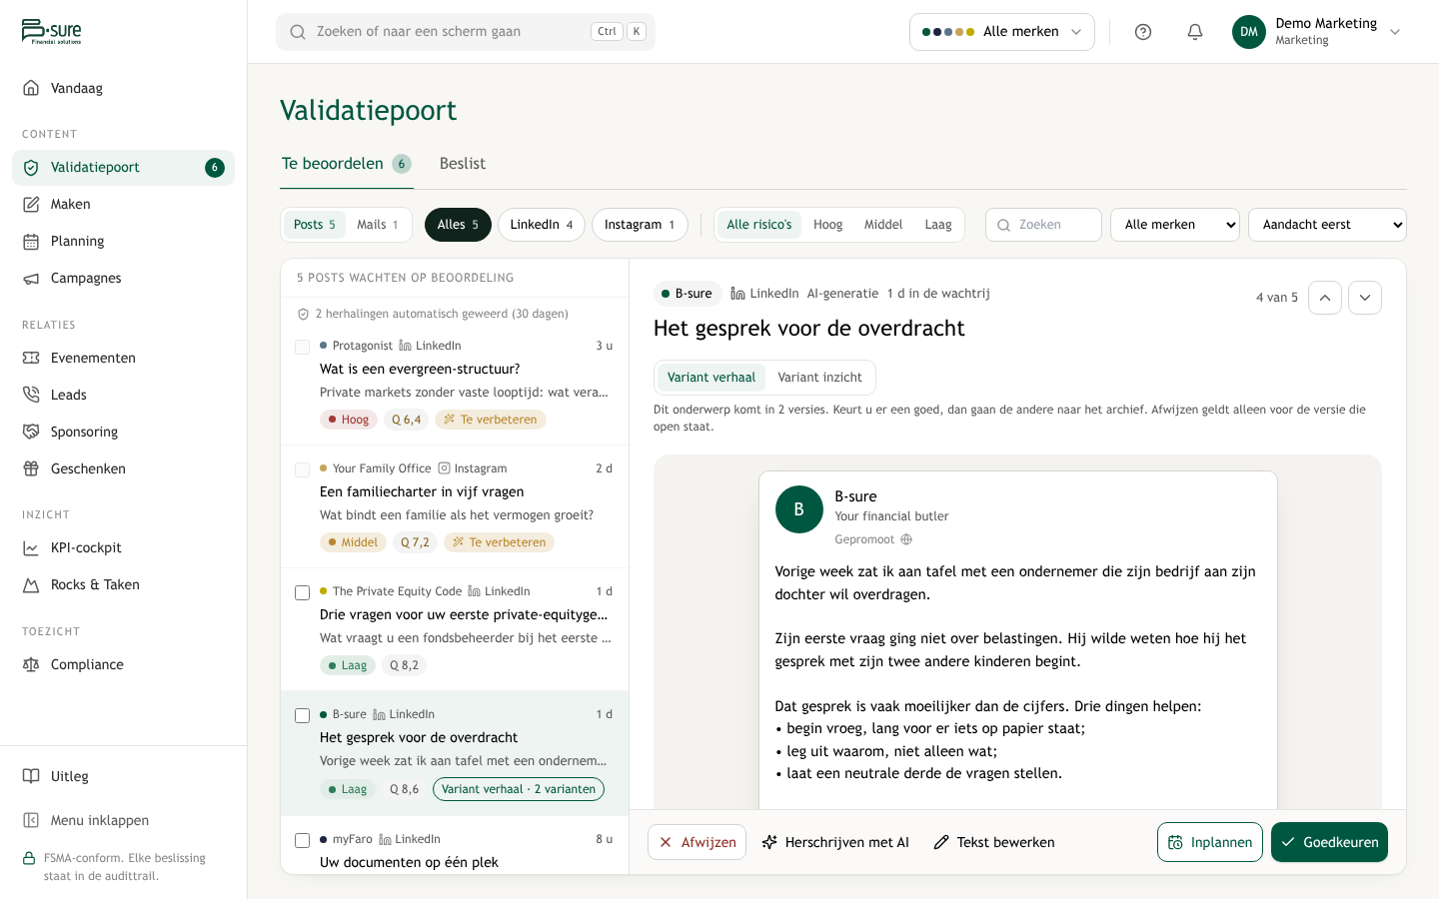Click Herschrijven met AI
The width and height of the screenshot is (1439, 899).
[835, 842]
